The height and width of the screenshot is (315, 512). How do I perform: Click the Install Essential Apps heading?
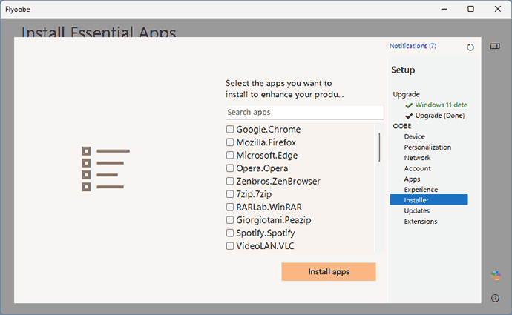(99, 32)
